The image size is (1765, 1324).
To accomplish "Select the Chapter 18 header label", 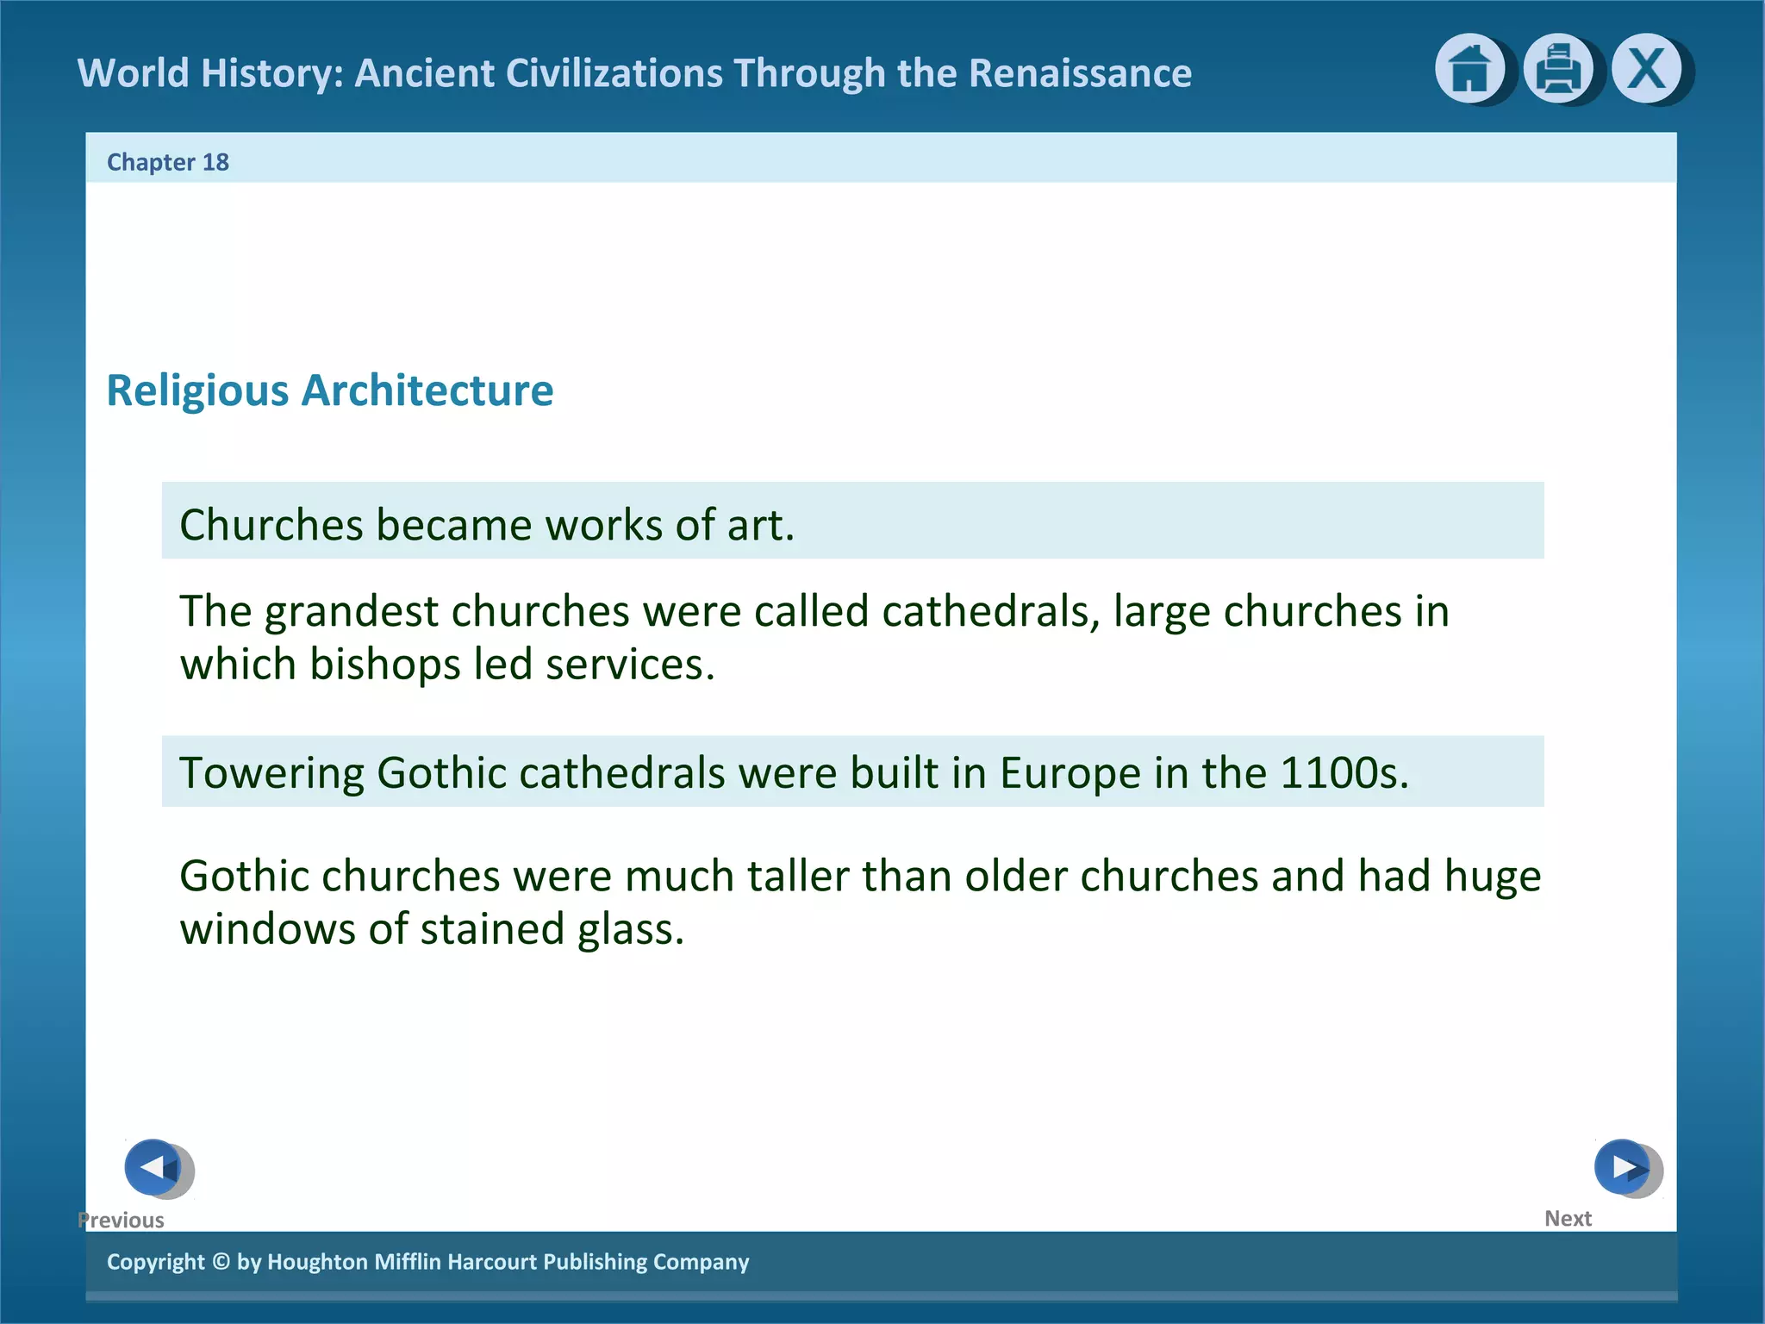I will [168, 162].
